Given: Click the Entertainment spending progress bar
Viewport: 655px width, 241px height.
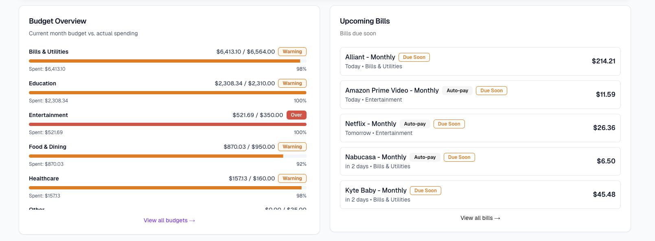Looking at the screenshot, I should tap(167, 124).
